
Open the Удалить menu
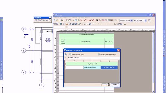81,18
